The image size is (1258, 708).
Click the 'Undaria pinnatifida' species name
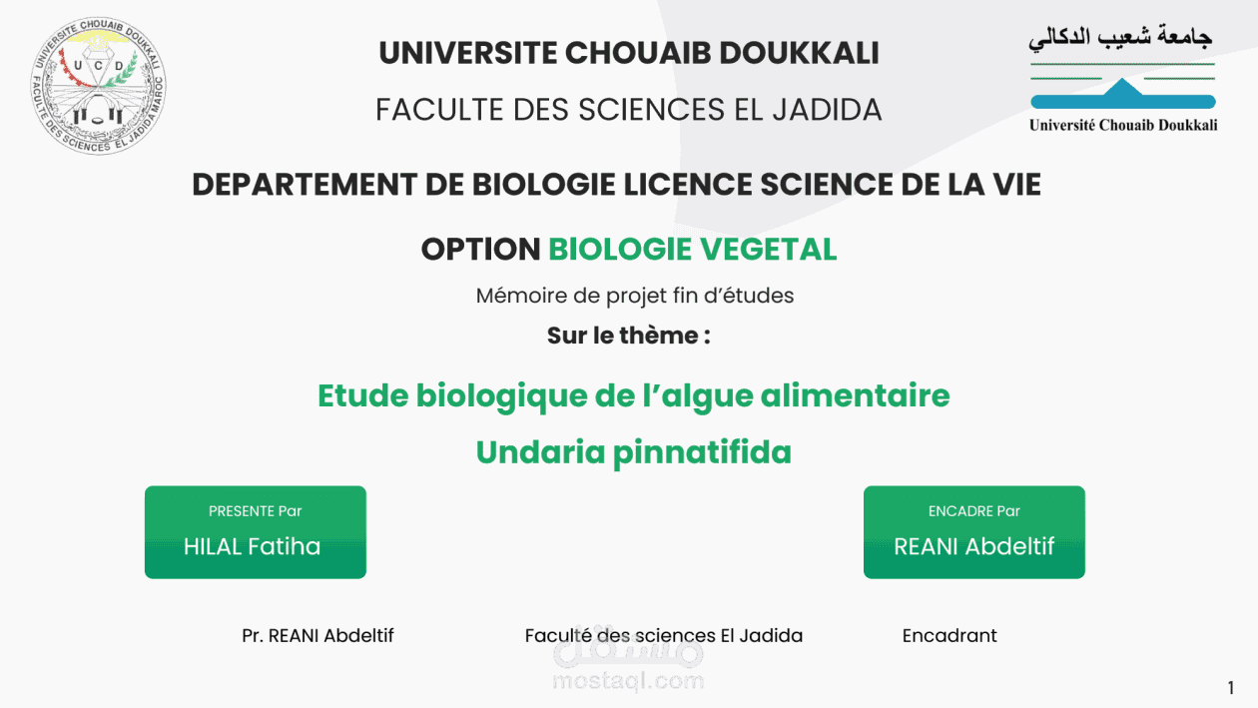[633, 452]
